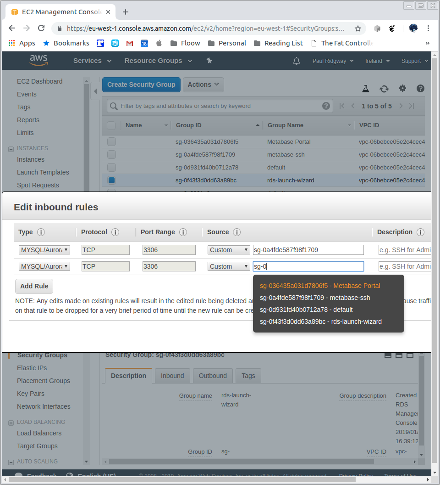Click the filter bar help icon
Image resolution: width=440 pixels, height=485 pixels.
(x=326, y=106)
